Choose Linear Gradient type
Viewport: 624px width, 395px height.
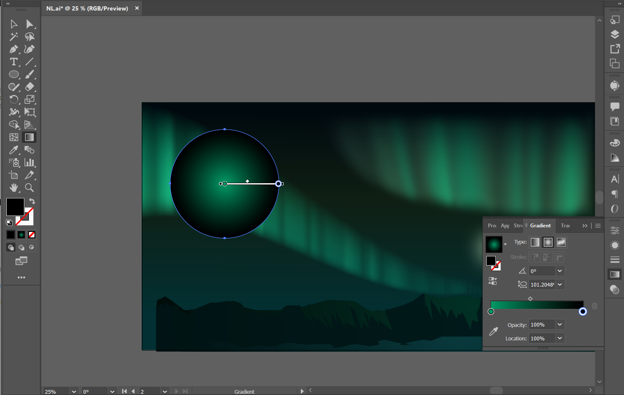coord(535,242)
